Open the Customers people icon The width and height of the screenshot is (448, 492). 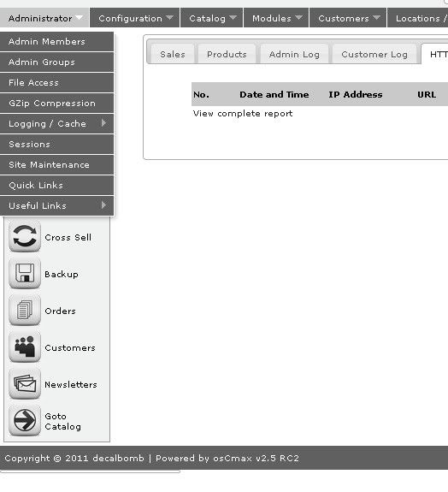pyautogui.click(x=25, y=347)
